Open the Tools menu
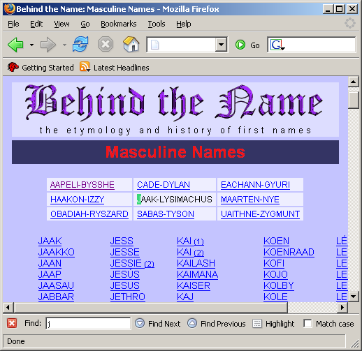The height and width of the screenshot is (351, 362). pyautogui.click(x=157, y=24)
